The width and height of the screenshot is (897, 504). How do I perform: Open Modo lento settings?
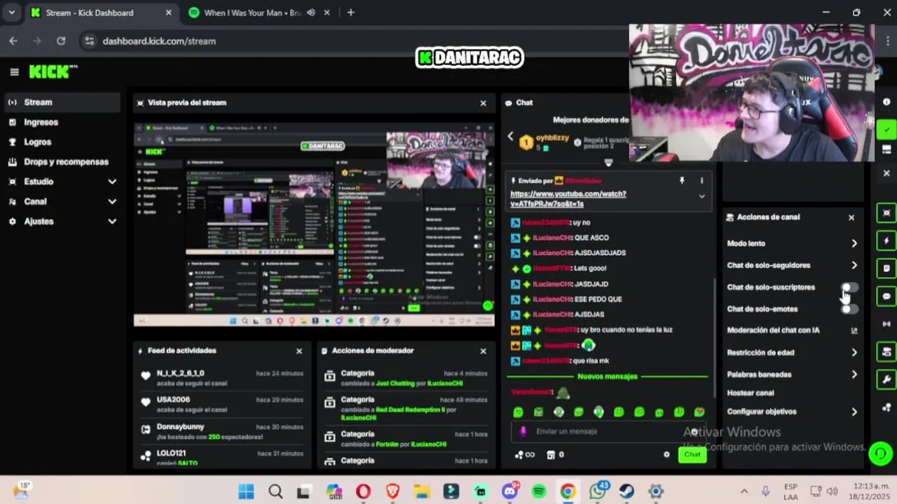coord(792,244)
